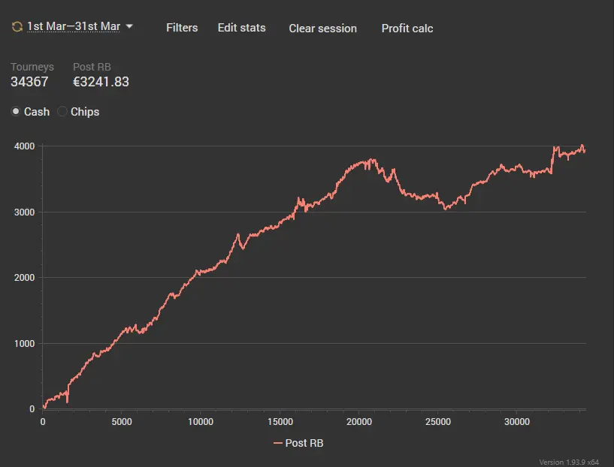This screenshot has width=614, height=467.
Task: Open the Filters menu
Action: coord(182,28)
